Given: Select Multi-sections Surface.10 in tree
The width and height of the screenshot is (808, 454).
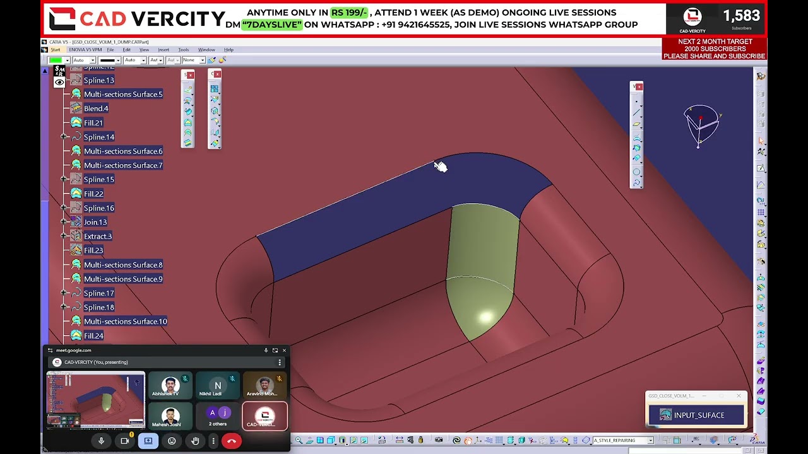Looking at the screenshot, I should tap(126, 322).
